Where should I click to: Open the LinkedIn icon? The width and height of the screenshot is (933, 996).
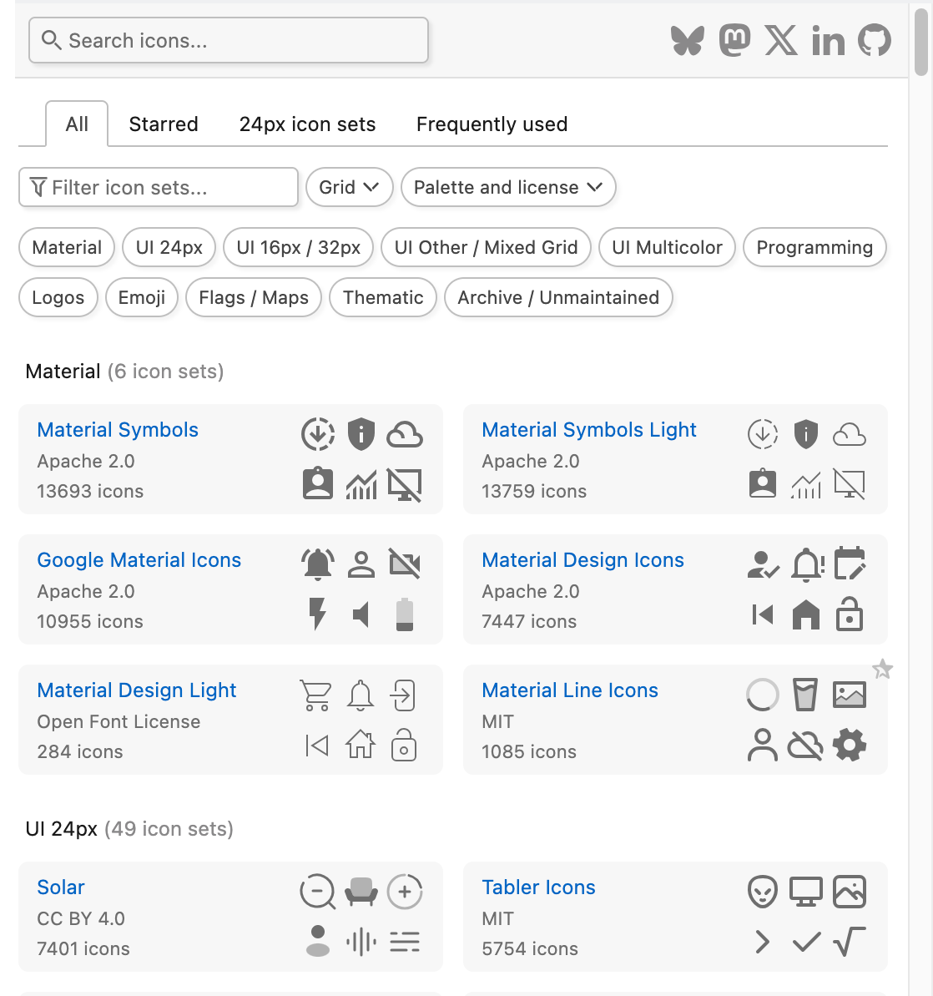click(x=828, y=40)
